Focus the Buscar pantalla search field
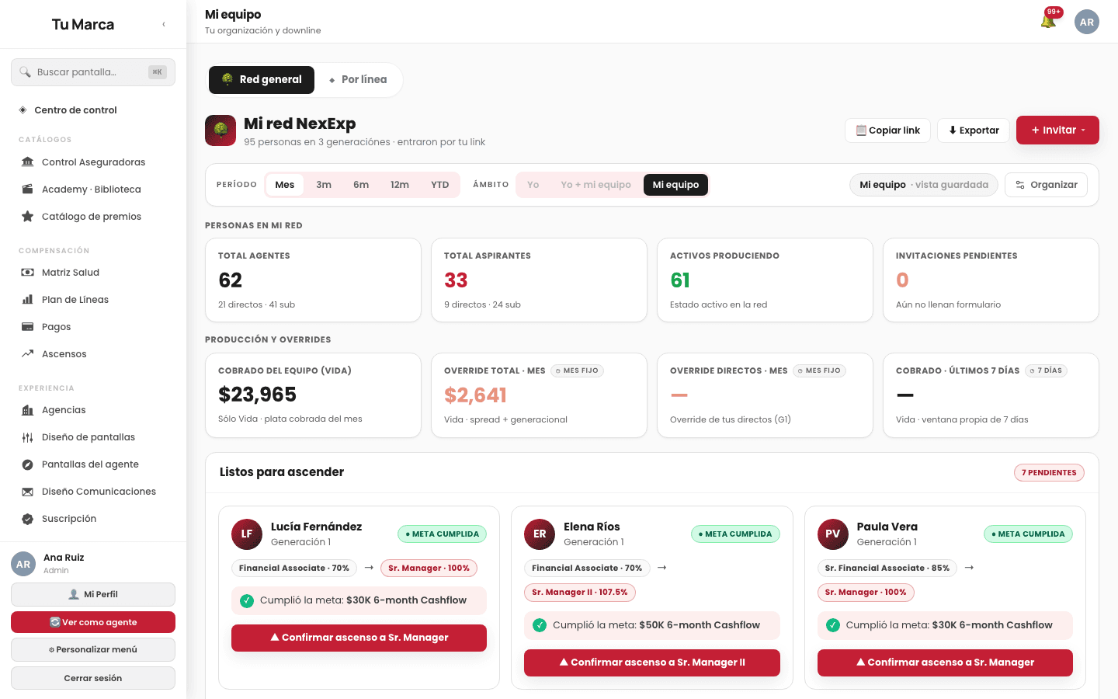Screen dimensions: 1118x699 pyautogui.click(x=93, y=72)
